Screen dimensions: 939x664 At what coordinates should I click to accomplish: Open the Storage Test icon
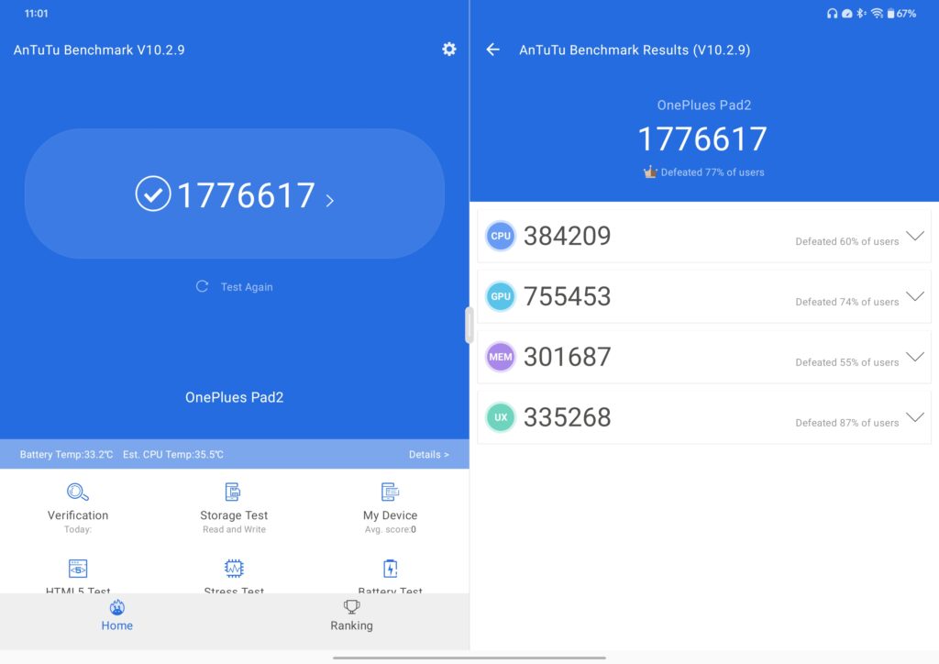pos(233,492)
